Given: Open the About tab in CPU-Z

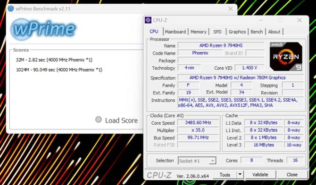Looking at the screenshot, I should pyautogui.click(x=274, y=32).
